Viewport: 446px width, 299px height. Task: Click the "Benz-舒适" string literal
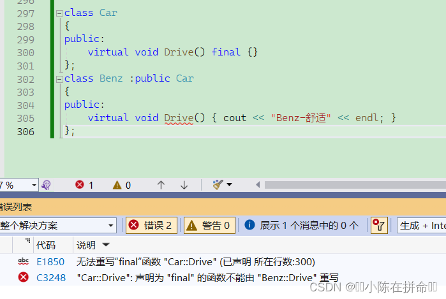point(301,118)
